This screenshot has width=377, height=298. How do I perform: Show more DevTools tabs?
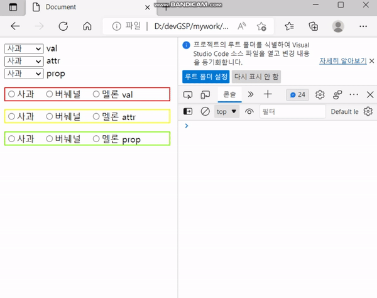[x=251, y=94]
